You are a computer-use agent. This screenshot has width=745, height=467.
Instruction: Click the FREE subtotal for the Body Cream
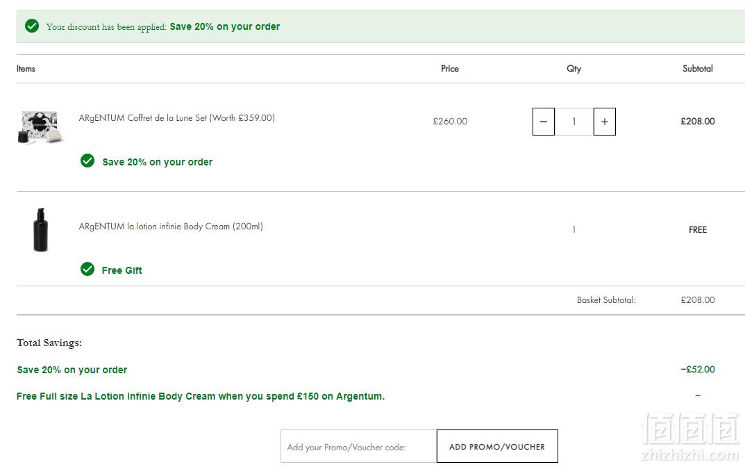(x=698, y=230)
